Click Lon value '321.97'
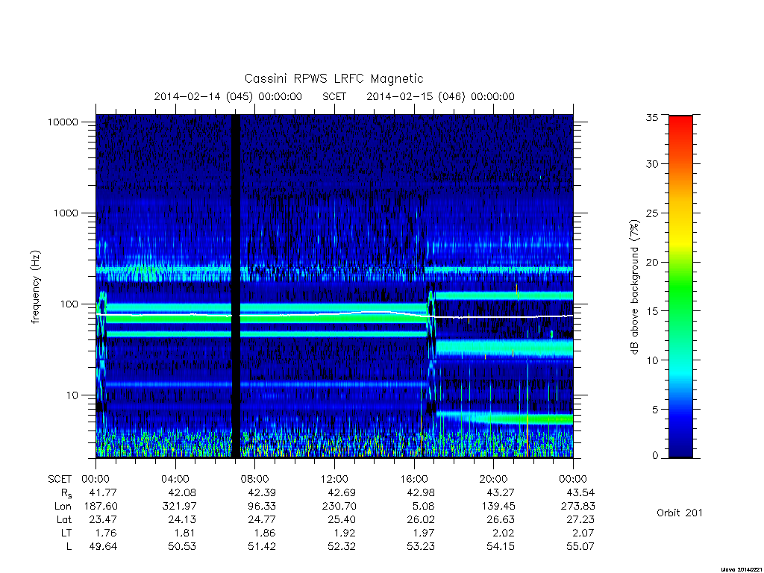Viewport: 764px width, 573px height. coord(180,507)
